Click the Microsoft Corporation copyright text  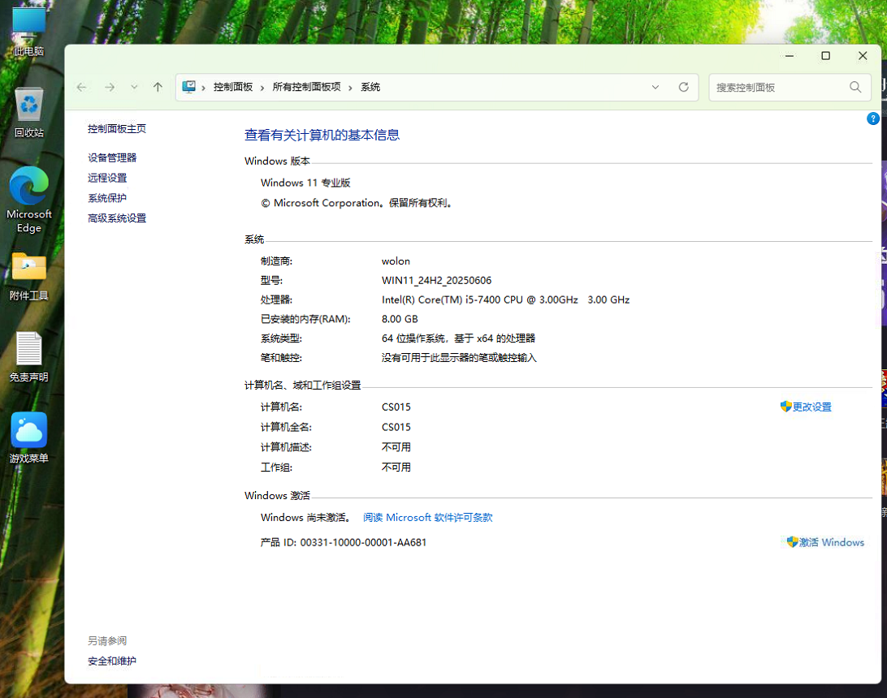(357, 203)
